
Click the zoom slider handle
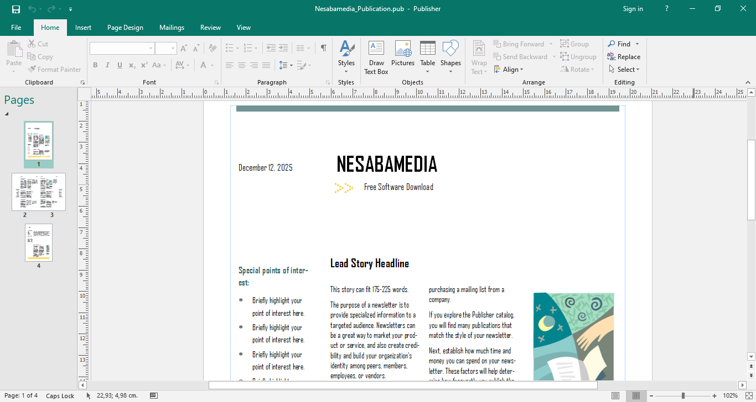[683, 396]
